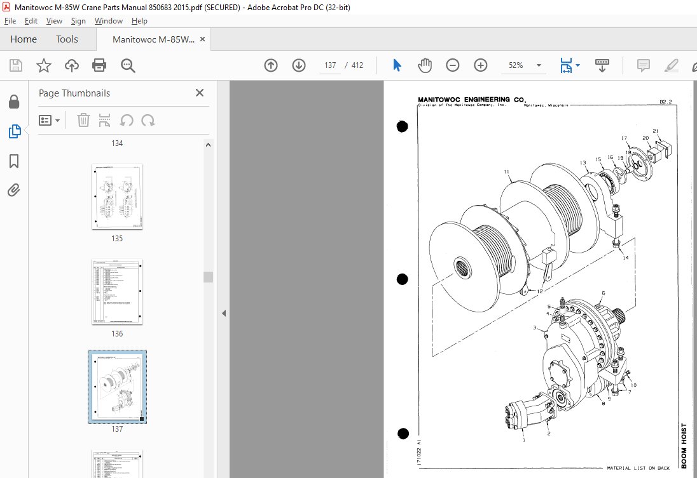Open the Help menu
This screenshot has height=478, width=697.
[x=139, y=21]
